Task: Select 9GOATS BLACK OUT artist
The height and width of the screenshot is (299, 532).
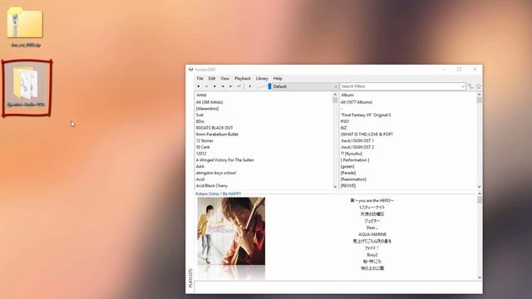Action: (214, 128)
